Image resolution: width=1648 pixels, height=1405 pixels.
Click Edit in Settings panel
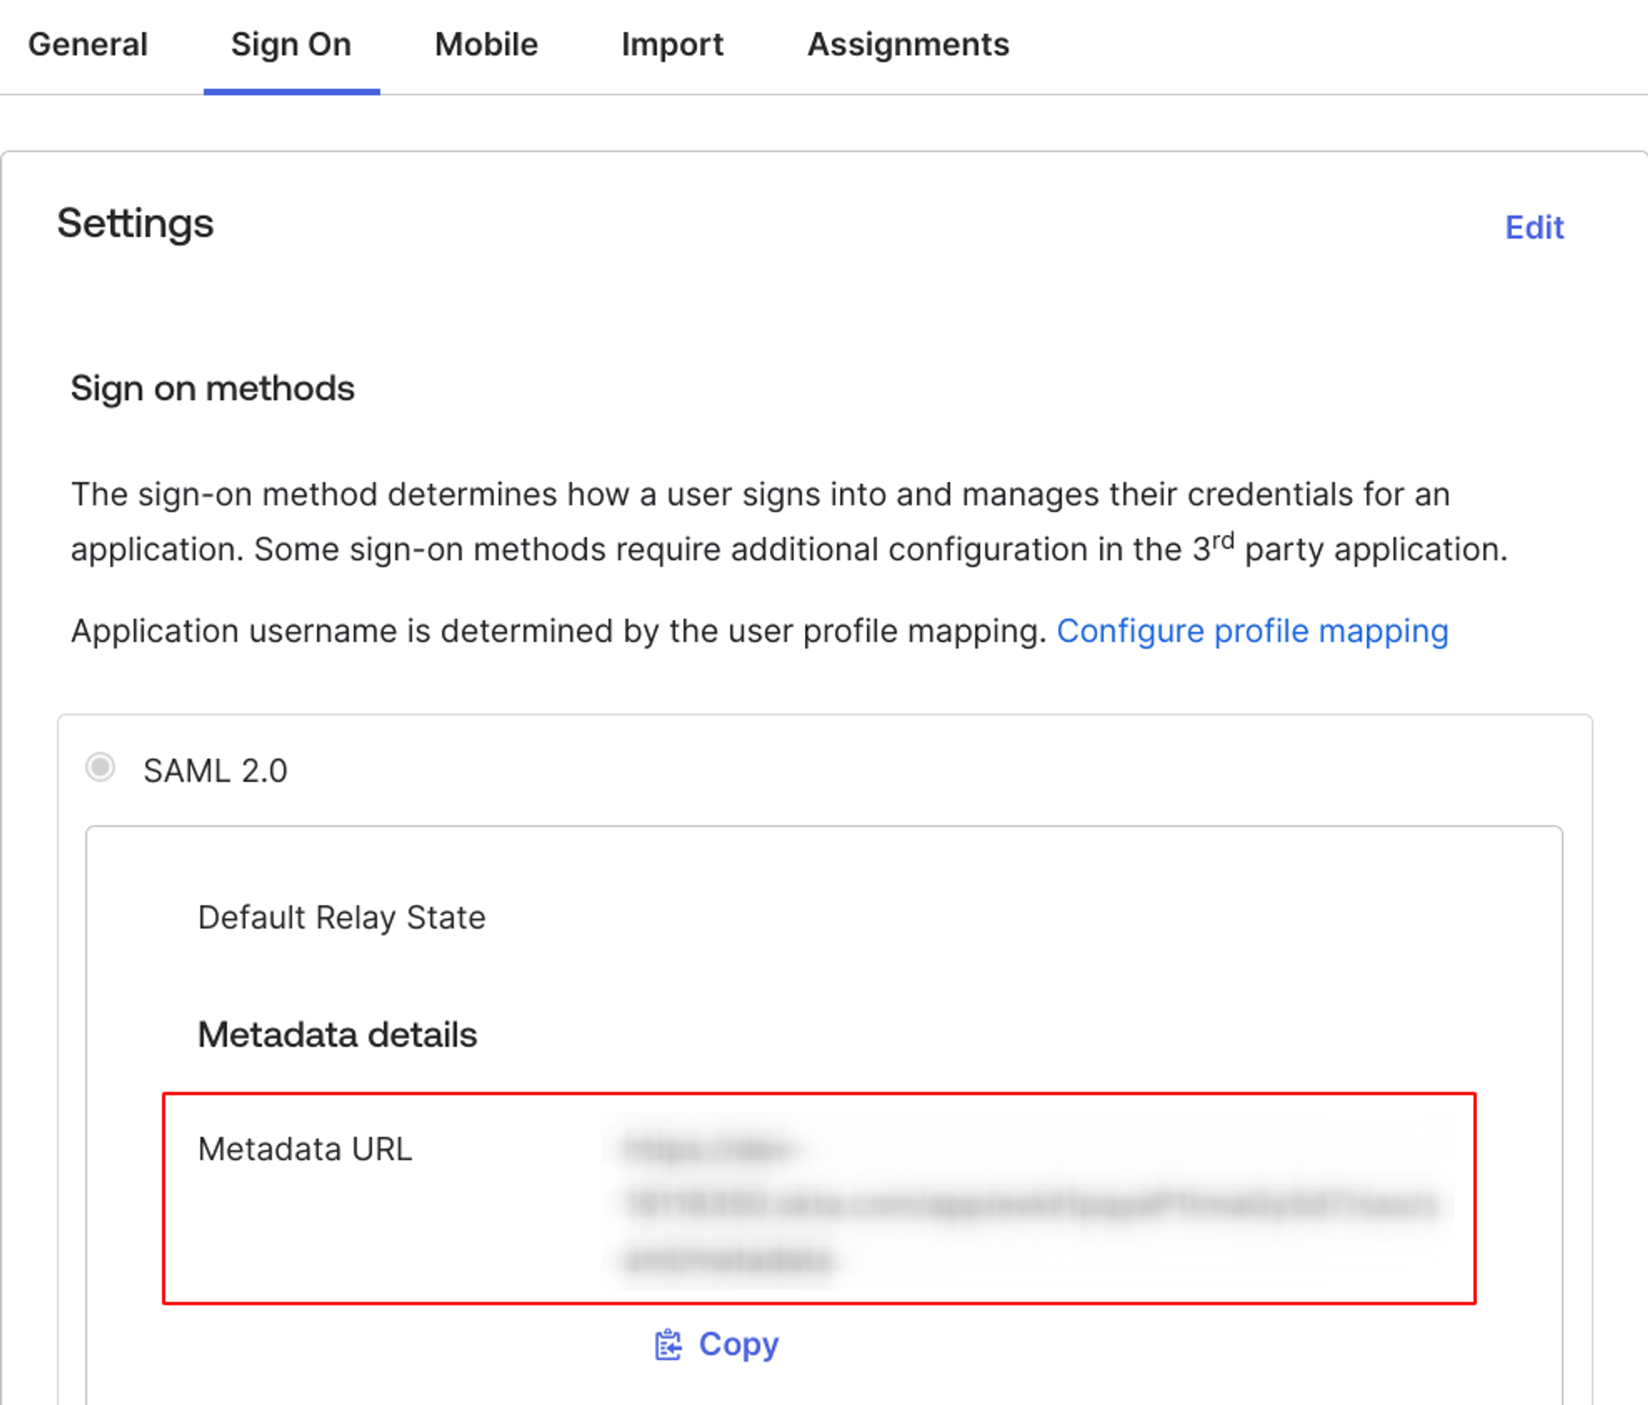click(x=1534, y=227)
